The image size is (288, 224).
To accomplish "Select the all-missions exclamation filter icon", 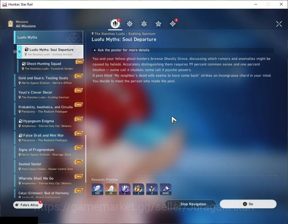I will 115,24.
